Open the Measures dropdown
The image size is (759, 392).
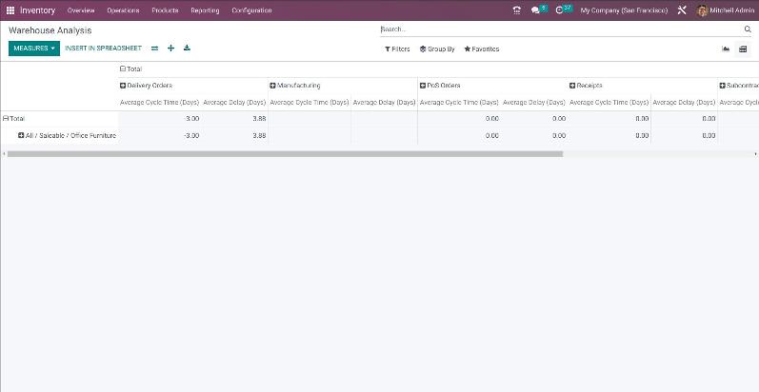(34, 49)
